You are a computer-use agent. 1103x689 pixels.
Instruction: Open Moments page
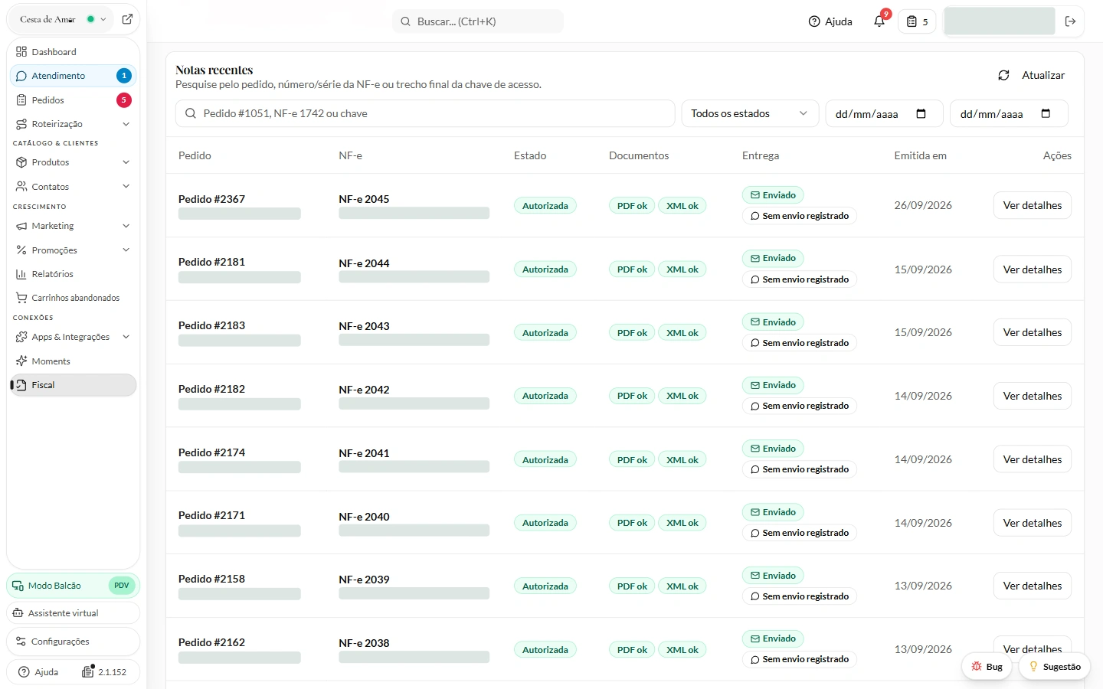tap(73, 361)
